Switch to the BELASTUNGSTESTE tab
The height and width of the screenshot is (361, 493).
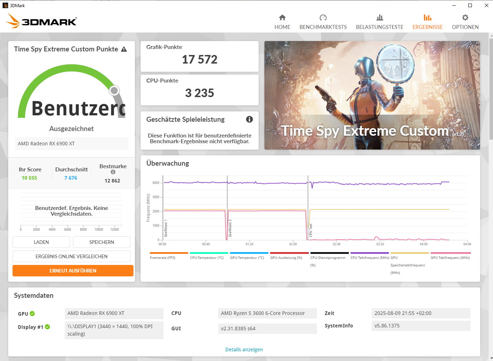coord(380,27)
